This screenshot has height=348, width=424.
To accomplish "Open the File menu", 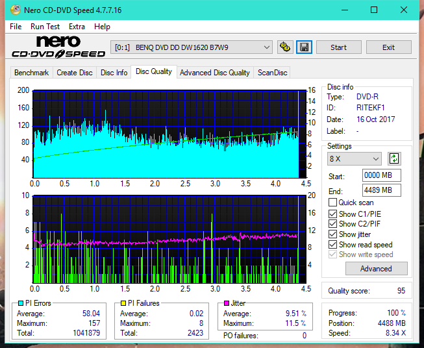I will pyautogui.click(x=16, y=27).
